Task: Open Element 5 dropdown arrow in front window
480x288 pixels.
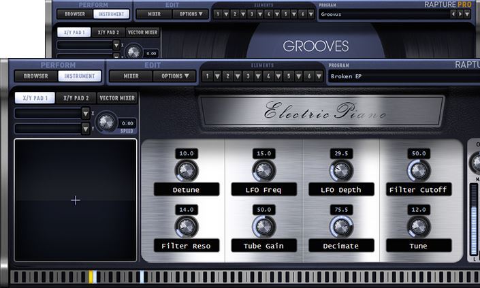Action: pos(298,76)
